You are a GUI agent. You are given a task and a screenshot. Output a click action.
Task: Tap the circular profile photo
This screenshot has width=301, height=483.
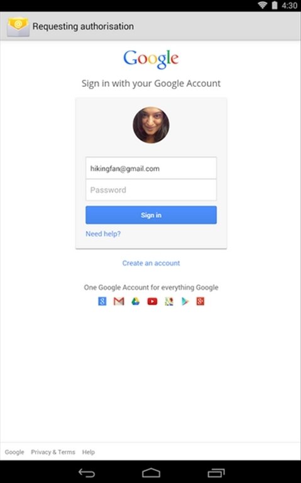[x=151, y=125]
